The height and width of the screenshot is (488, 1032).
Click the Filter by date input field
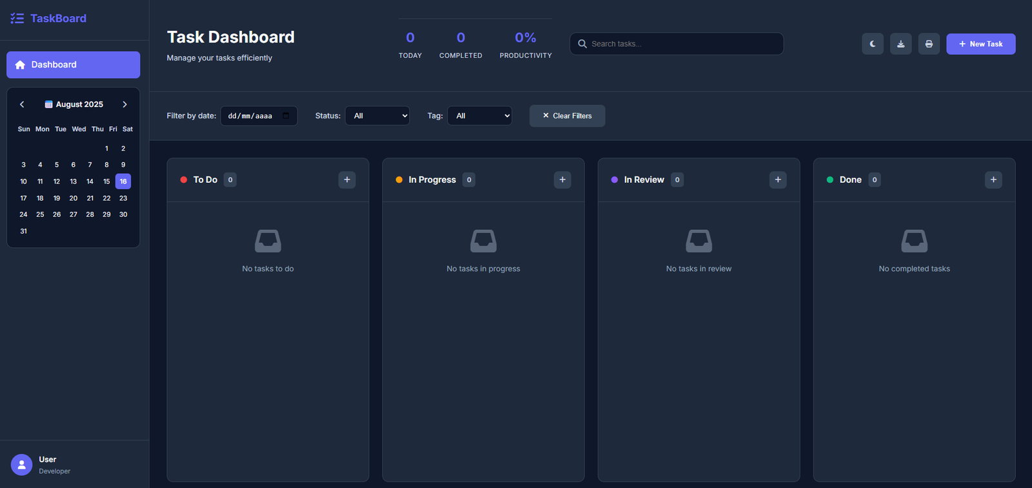pos(259,116)
